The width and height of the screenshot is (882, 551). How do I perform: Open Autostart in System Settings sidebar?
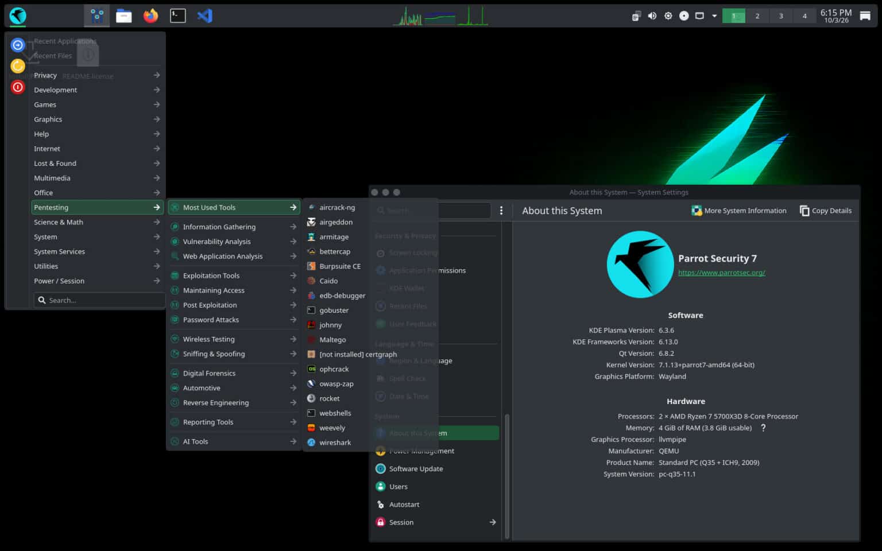(436, 505)
